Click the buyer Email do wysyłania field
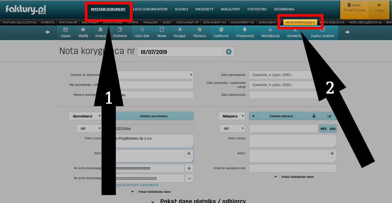The width and height of the screenshot is (392, 203). pyautogui.click(x=293, y=168)
